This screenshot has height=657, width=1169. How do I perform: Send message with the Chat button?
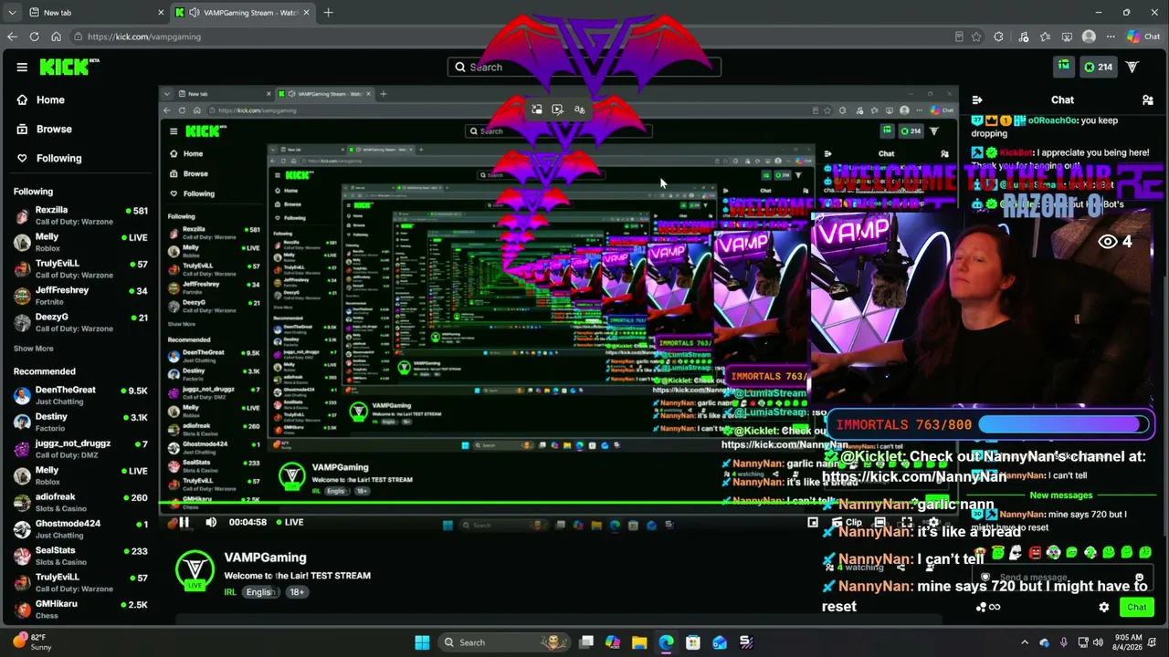(x=1137, y=607)
